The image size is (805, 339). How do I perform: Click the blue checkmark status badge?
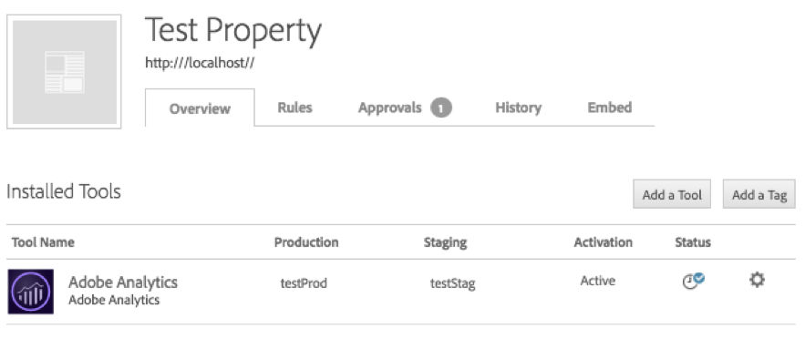699,277
